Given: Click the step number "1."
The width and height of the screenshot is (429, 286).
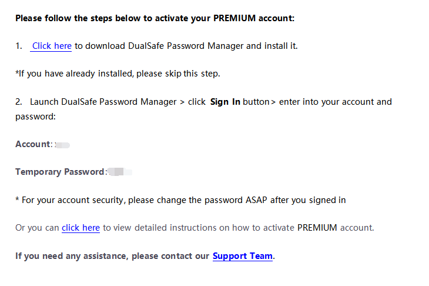Looking at the screenshot, I should click(19, 46).
